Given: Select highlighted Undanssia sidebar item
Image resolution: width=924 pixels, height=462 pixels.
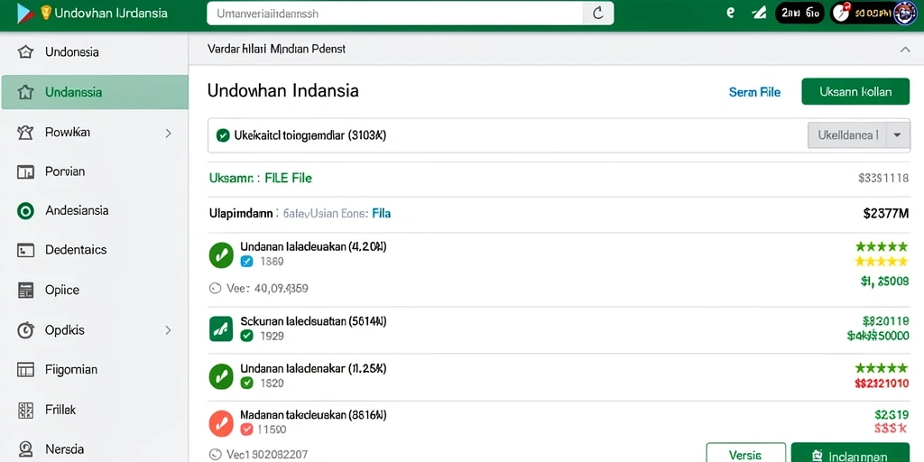Looking at the screenshot, I should point(94,92).
